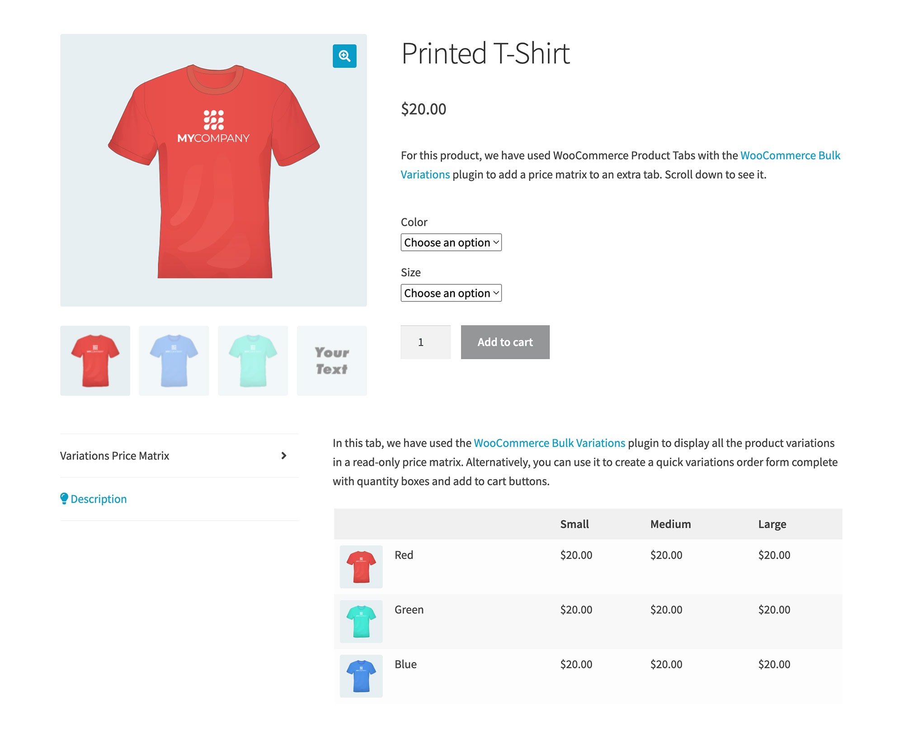This screenshot has width=904, height=751.
Task: Click the Medium column header in matrix
Action: tap(670, 524)
